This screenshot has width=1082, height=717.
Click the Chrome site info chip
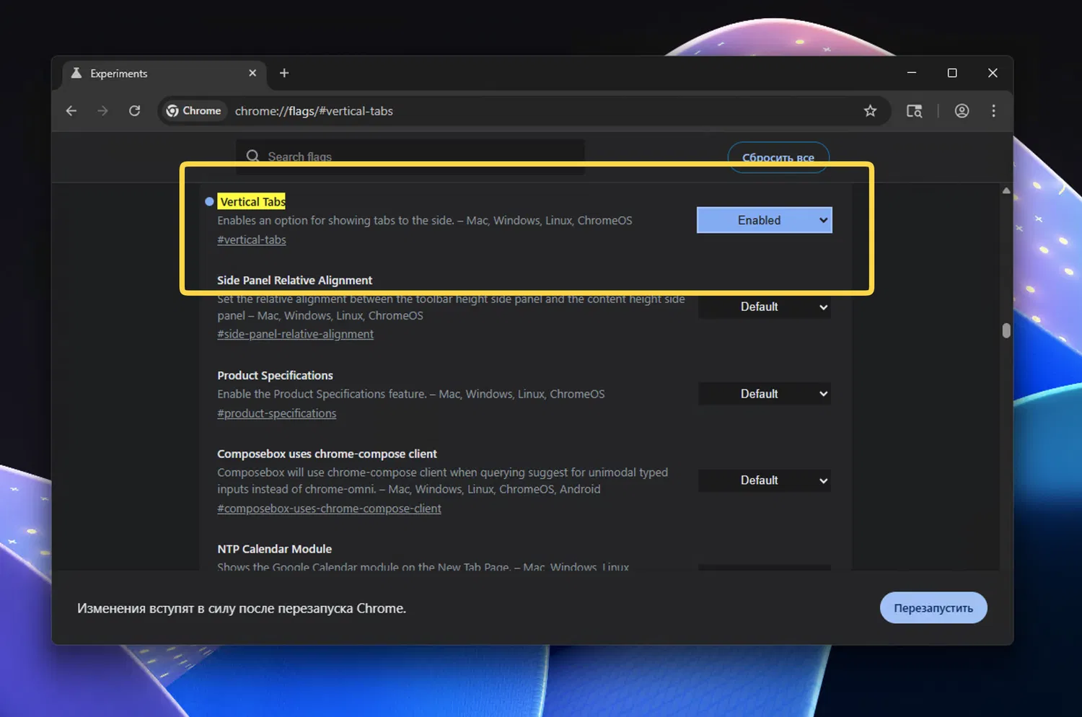pos(193,111)
